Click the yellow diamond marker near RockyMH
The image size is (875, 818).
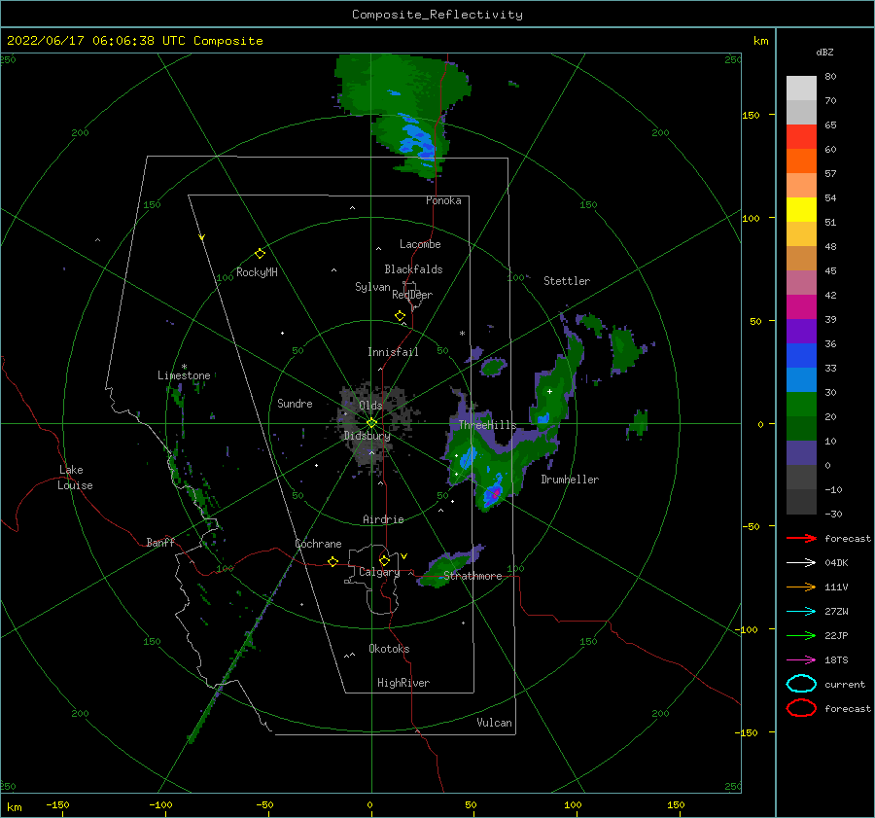tap(260, 254)
